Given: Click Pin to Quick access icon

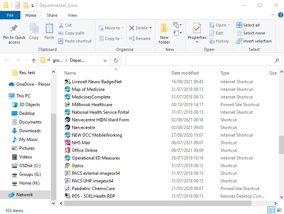Looking at the screenshot, I should click(x=14, y=28).
